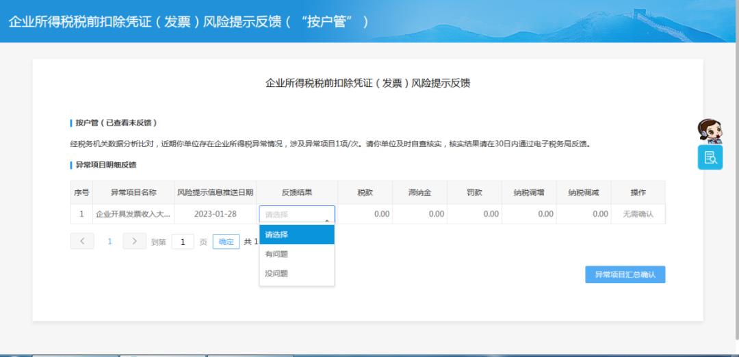Click the 异常项目汇总确认 button
The image size is (739, 357).
pyautogui.click(x=625, y=274)
